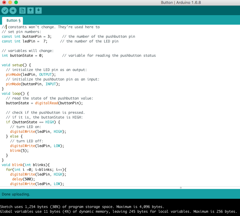Click 'const int buttonPin = 3;' line
240x216 pixels.
(x=27, y=37)
